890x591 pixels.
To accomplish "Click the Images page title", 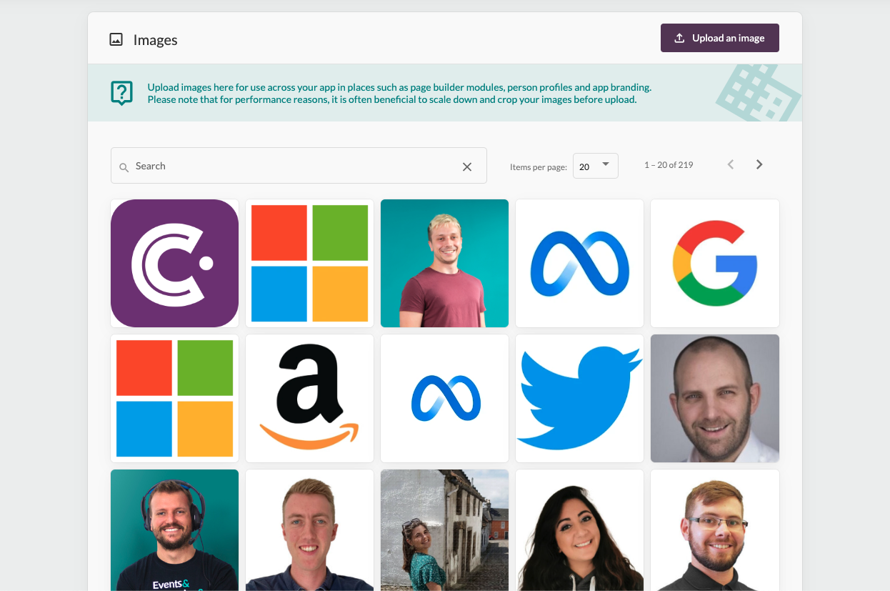I will (155, 40).
